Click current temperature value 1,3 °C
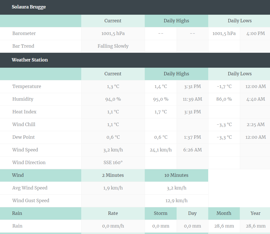 click(113, 86)
